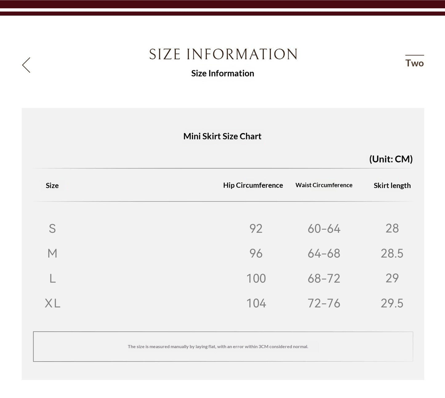The image size is (445, 398).
Task: Click waist range 64-68
Action: [x=324, y=254]
